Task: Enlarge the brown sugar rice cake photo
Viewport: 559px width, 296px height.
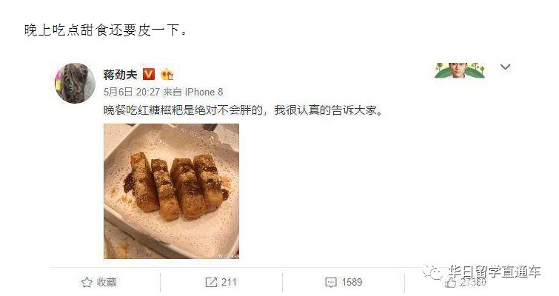Action: tap(171, 191)
